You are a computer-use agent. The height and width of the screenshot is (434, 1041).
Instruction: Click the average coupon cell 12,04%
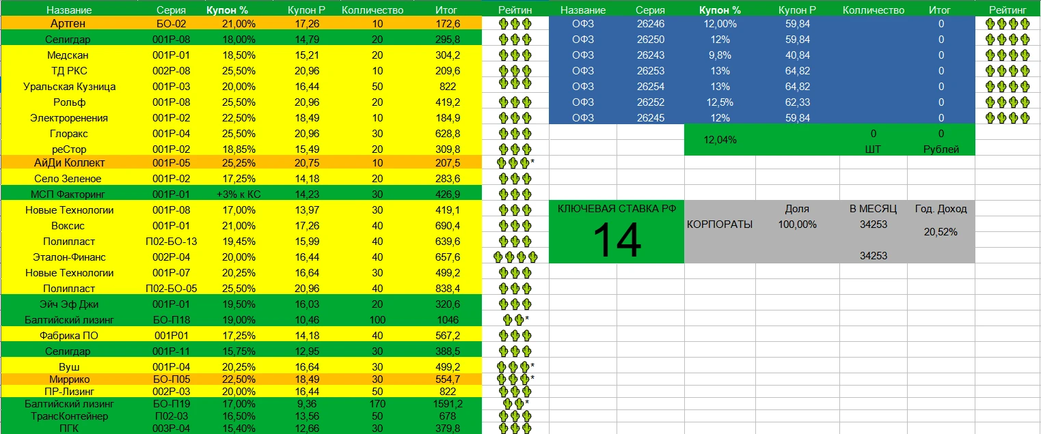coord(720,140)
